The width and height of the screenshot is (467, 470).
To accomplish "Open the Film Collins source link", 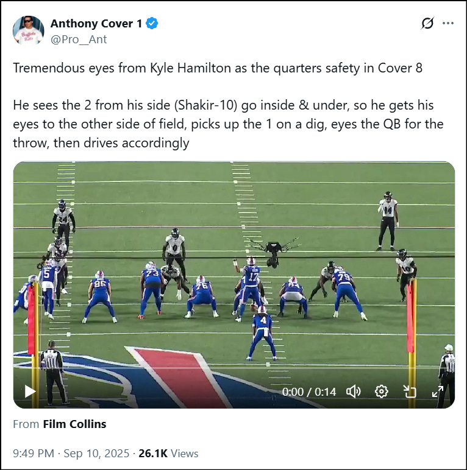I will [74, 424].
